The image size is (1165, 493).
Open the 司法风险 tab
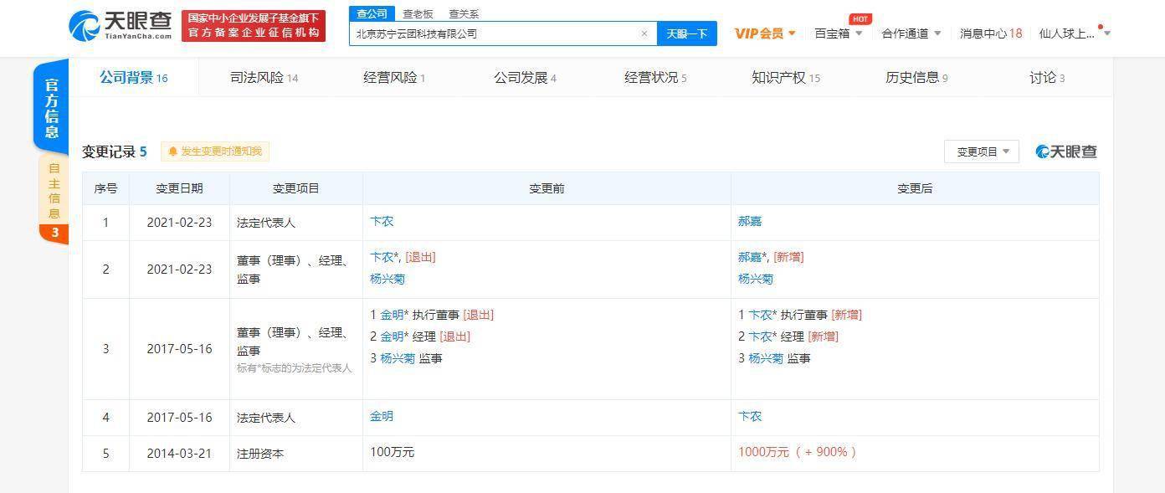[x=264, y=78]
